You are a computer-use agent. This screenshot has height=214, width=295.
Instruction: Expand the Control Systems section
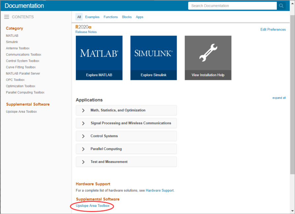tap(126, 136)
